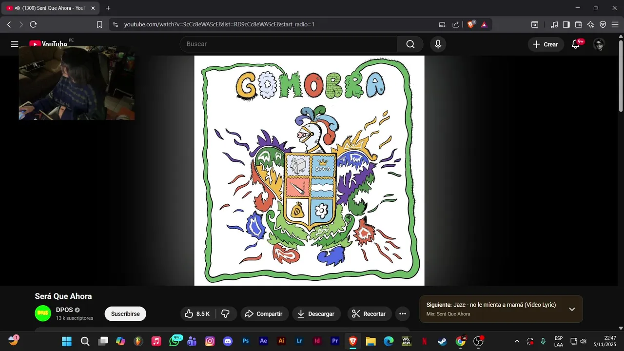Expand the Siguiente mix panel chevron
The image size is (624, 351).
pos(572,309)
